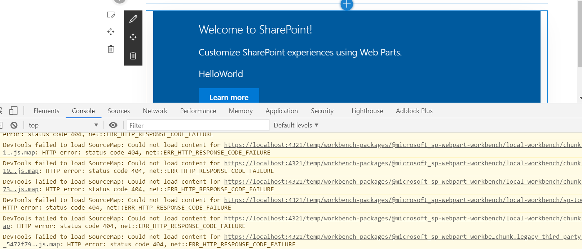Select the Console tab

(83, 111)
